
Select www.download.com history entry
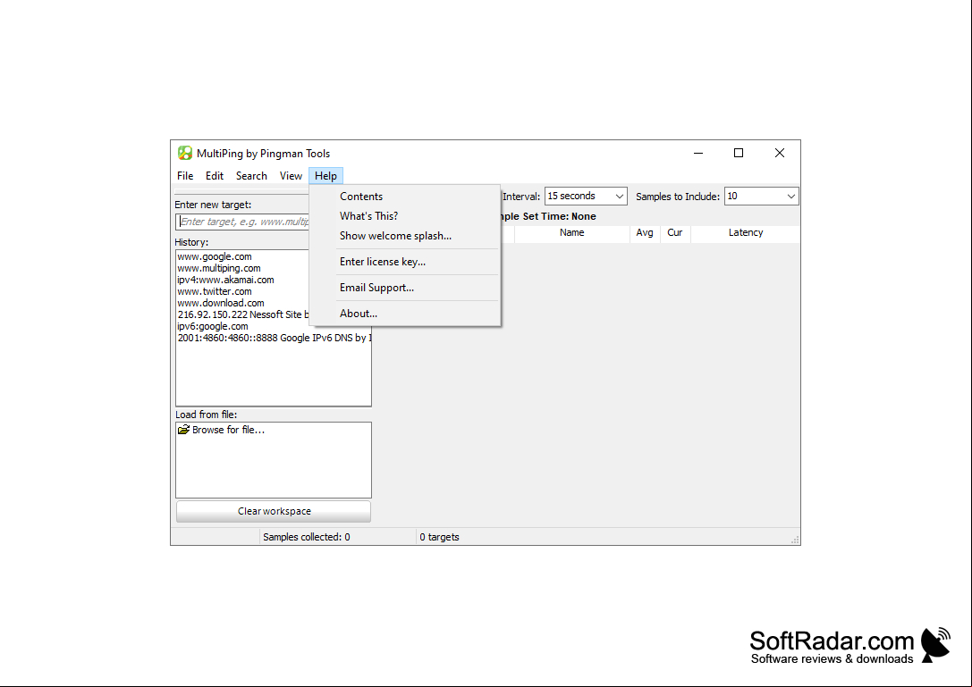(221, 303)
